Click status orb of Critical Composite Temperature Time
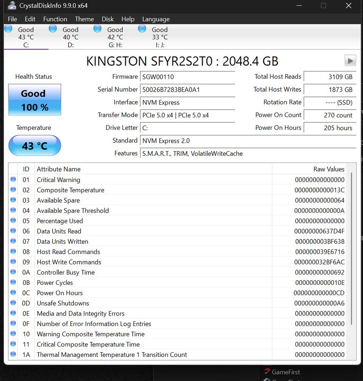 (x=13, y=344)
